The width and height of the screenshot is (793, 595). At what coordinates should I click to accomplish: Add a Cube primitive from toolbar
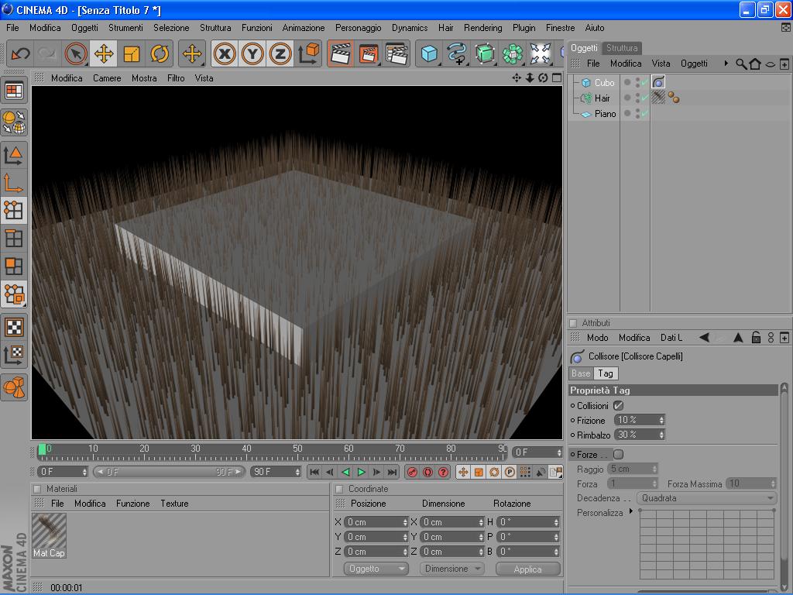point(429,53)
